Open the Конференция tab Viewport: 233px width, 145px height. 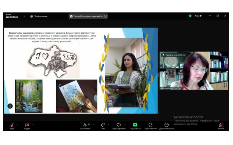[x=38, y=16]
